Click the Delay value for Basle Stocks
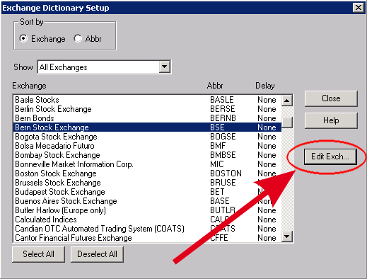Image resolution: width=367 pixels, height=279 pixels. pos(267,100)
